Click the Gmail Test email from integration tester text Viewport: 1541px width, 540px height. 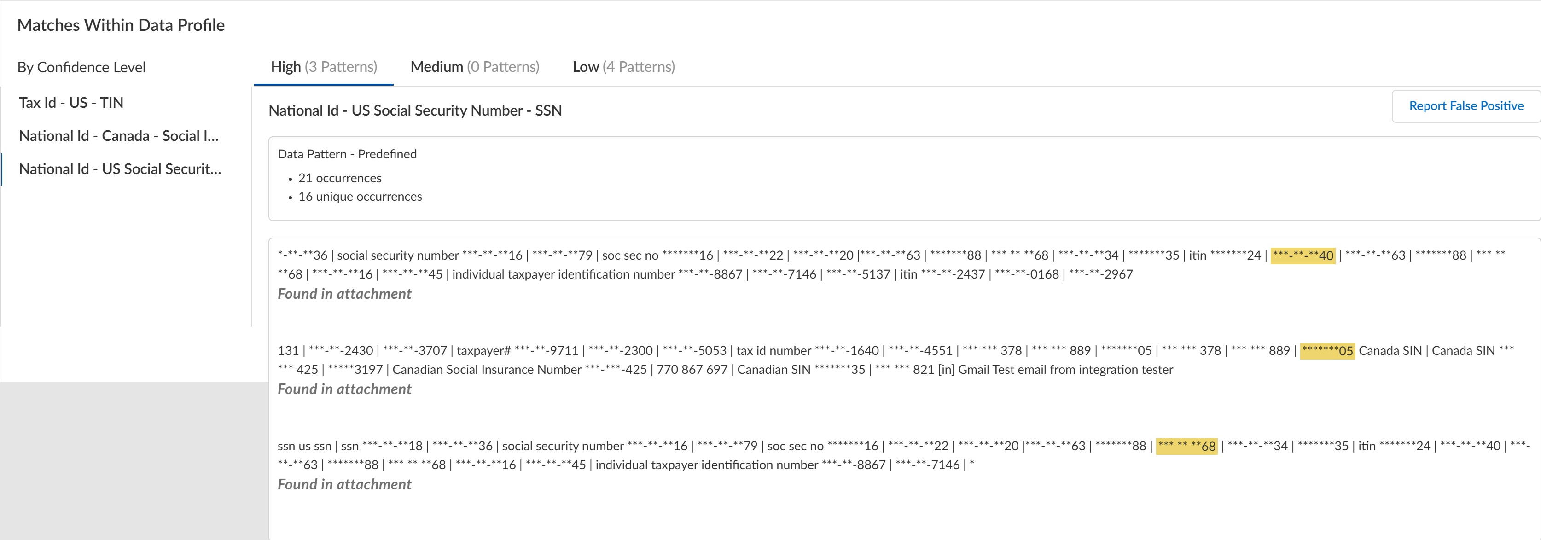click(1065, 370)
